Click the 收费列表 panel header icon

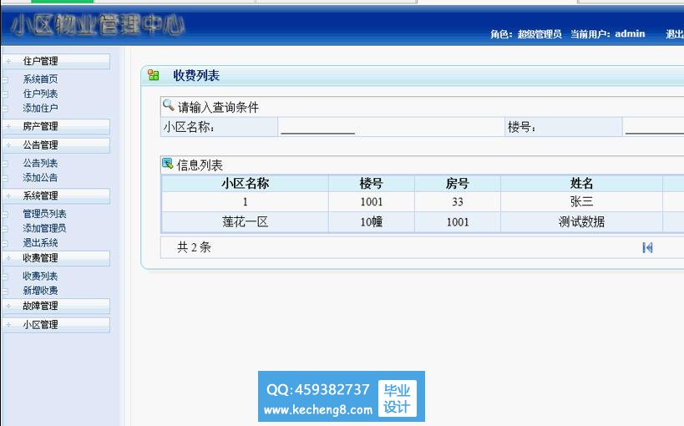point(154,75)
